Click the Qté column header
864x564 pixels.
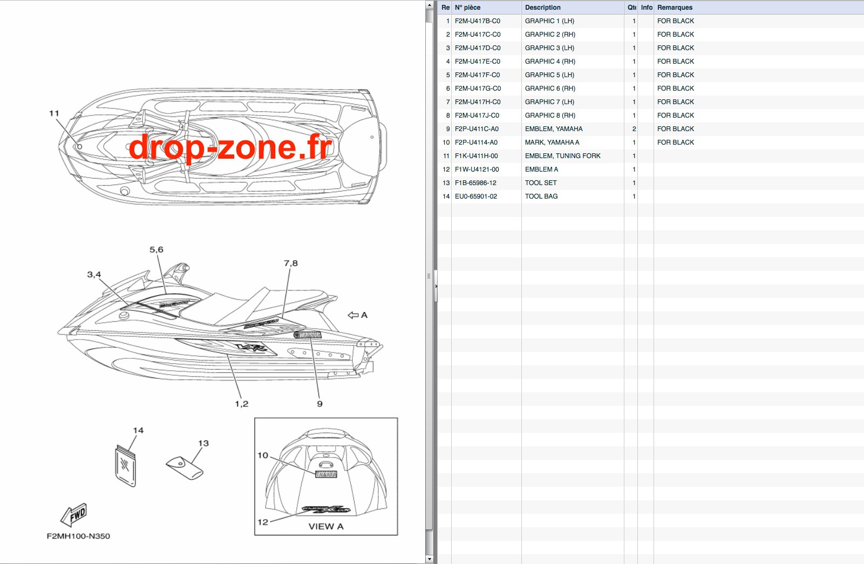pos(631,8)
